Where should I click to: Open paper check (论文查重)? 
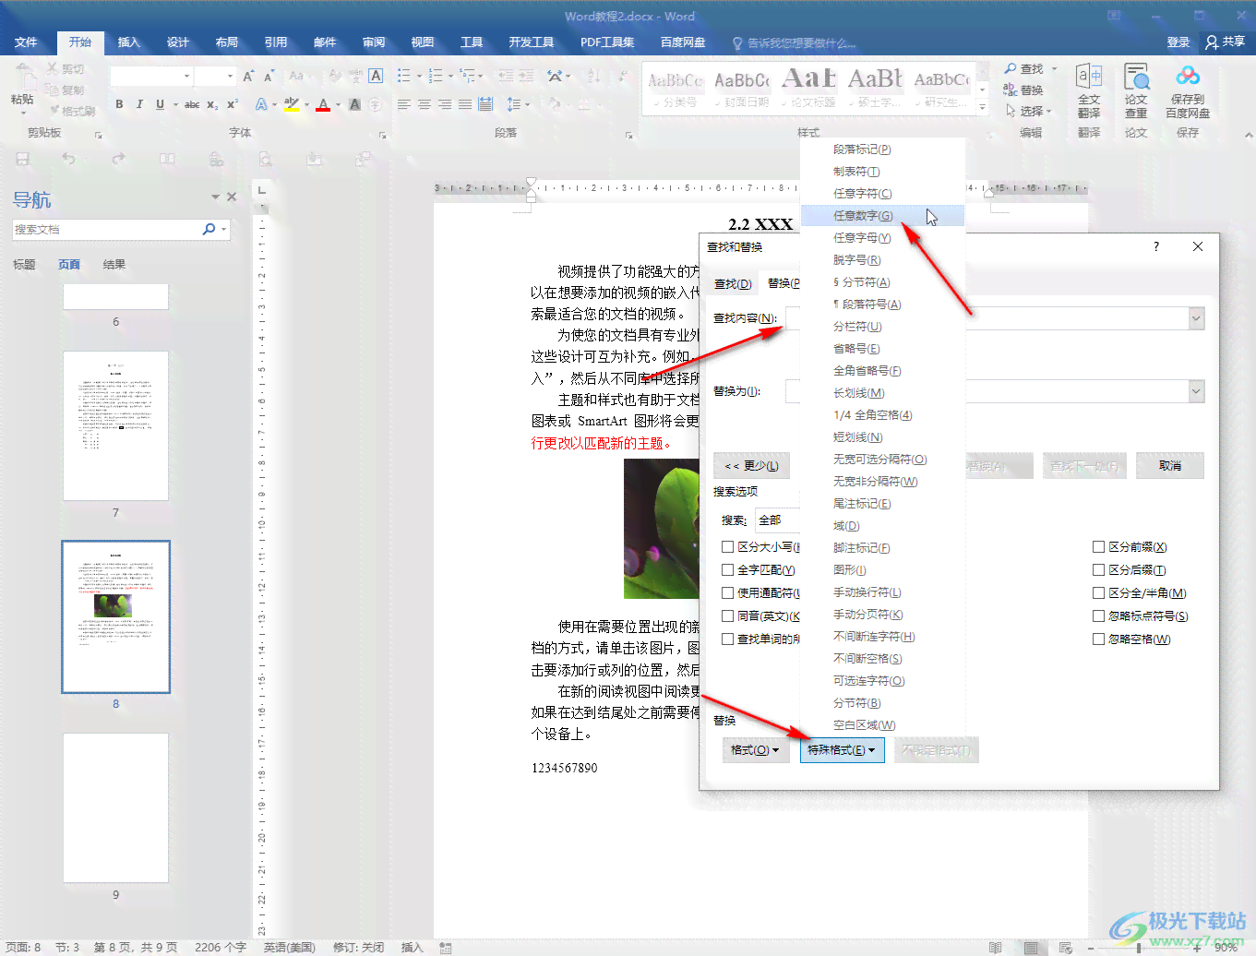point(1136,91)
